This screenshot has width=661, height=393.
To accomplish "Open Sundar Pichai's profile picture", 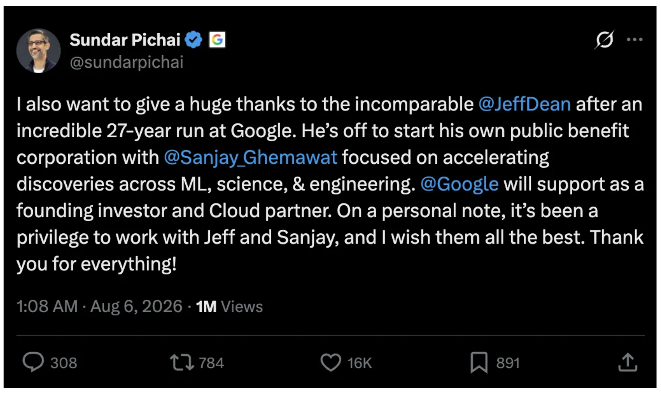I will pyautogui.click(x=39, y=51).
